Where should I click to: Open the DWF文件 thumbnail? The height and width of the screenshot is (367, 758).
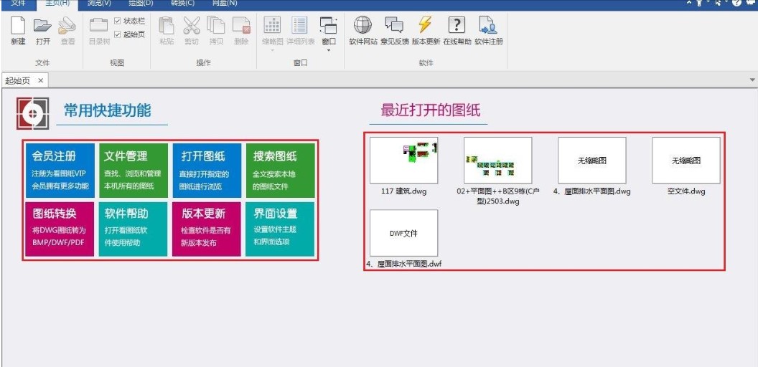point(403,233)
